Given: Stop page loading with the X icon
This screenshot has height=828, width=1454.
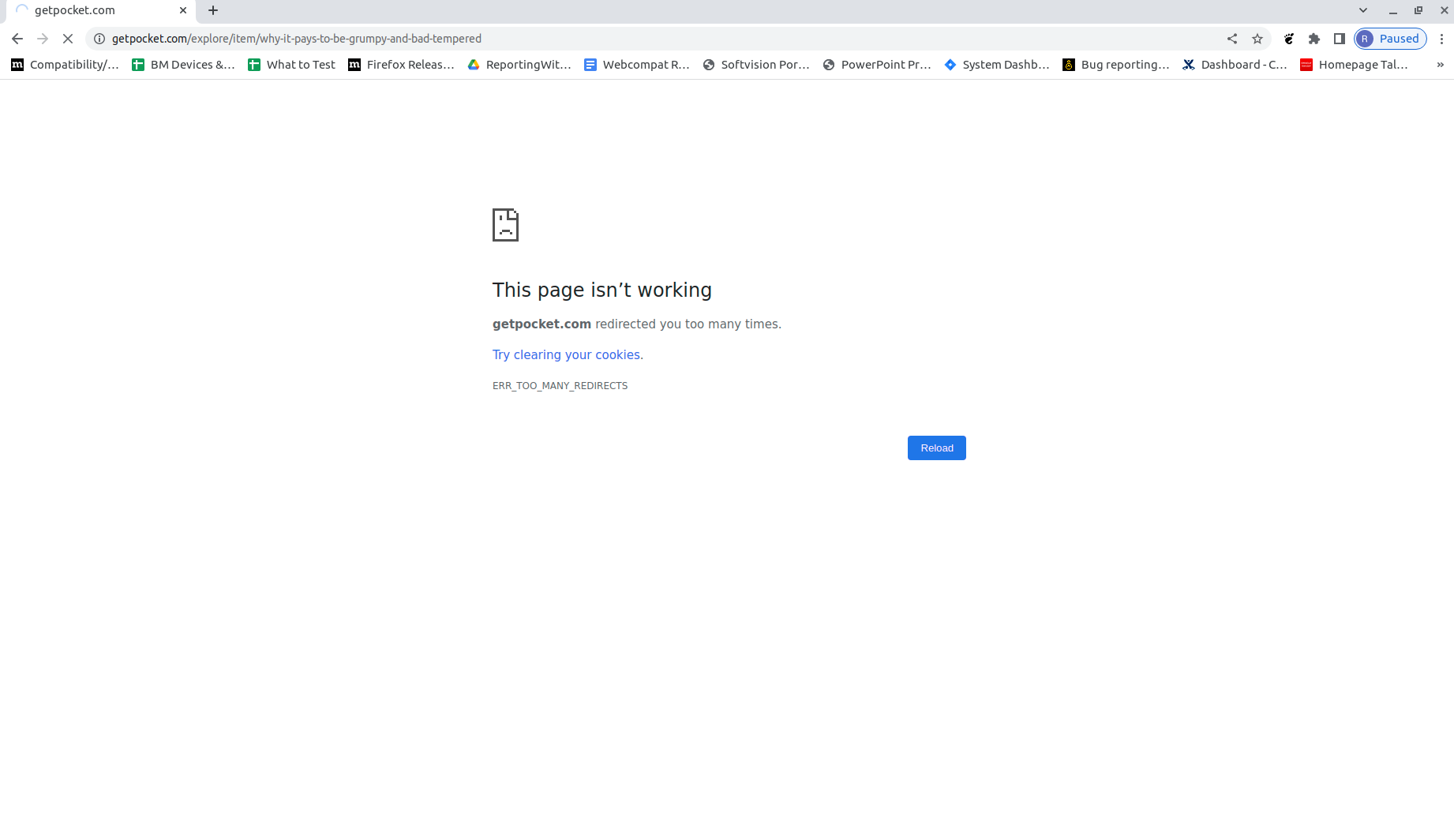Looking at the screenshot, I should tap(68, 38).
